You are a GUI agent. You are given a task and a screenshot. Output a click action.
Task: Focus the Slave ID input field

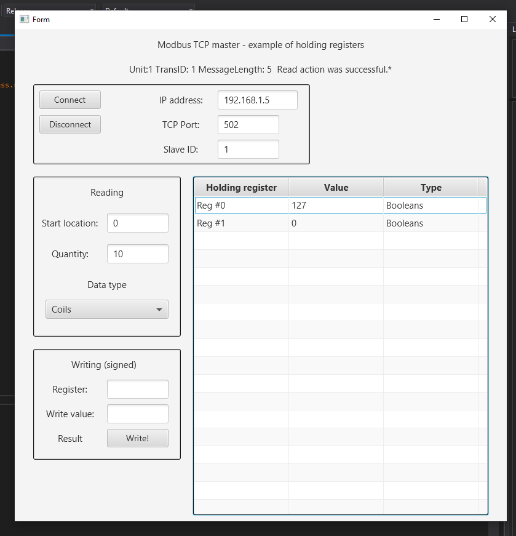pyautogui.click(x=248, y=150)
